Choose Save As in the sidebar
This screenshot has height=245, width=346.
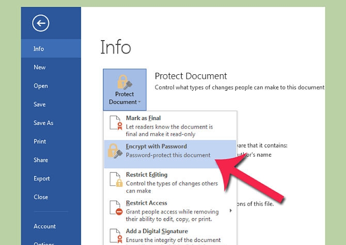[x=43, y=123]
